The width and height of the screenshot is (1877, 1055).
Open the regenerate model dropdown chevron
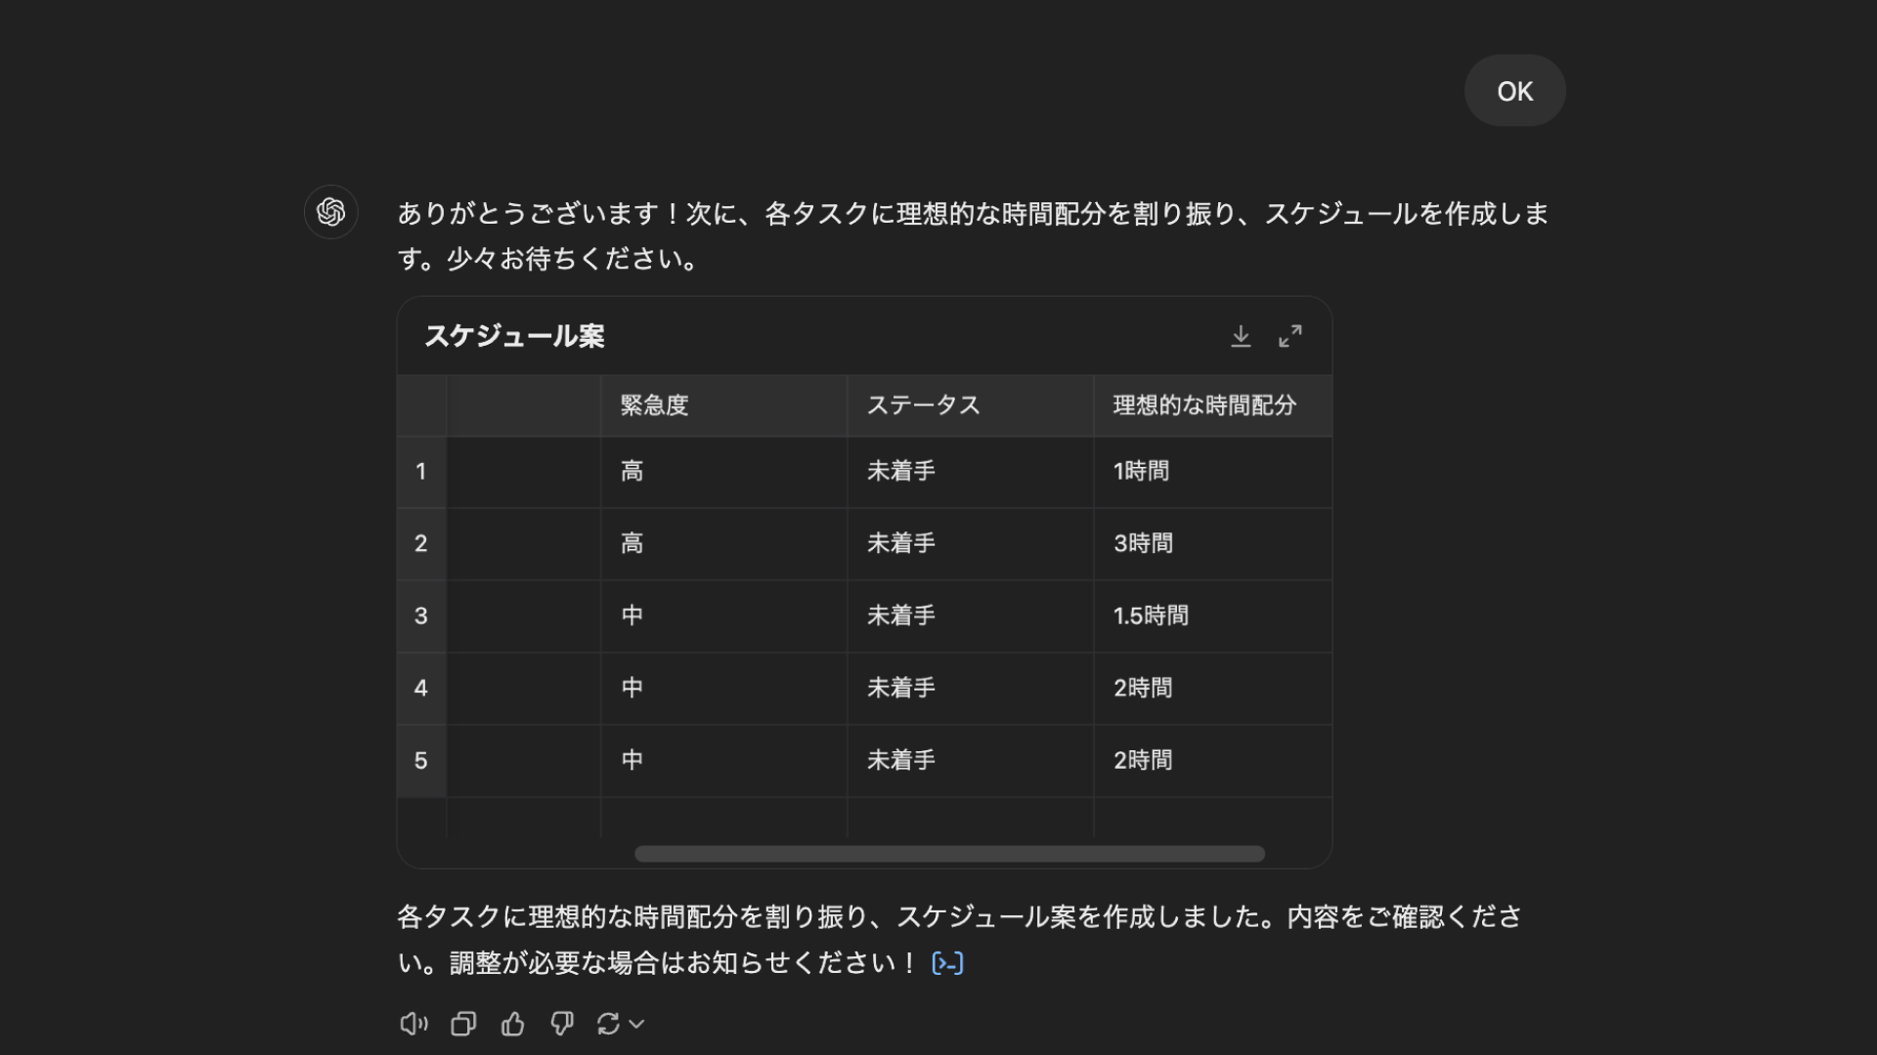pyautogui.click(x=637, y=1024)
